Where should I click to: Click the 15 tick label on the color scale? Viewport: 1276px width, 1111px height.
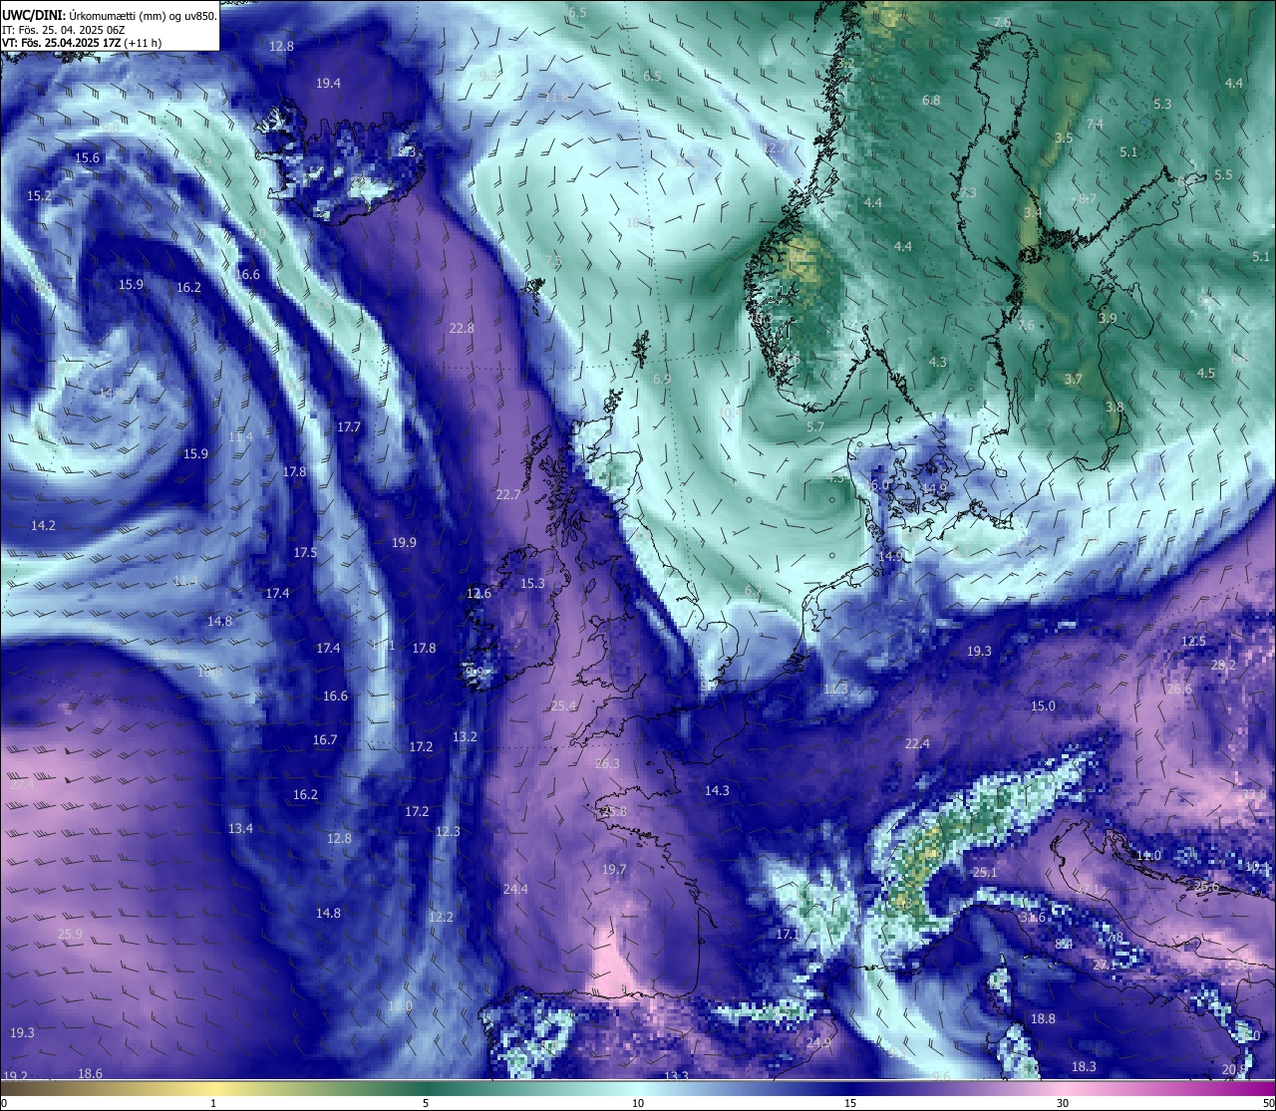850,1103
